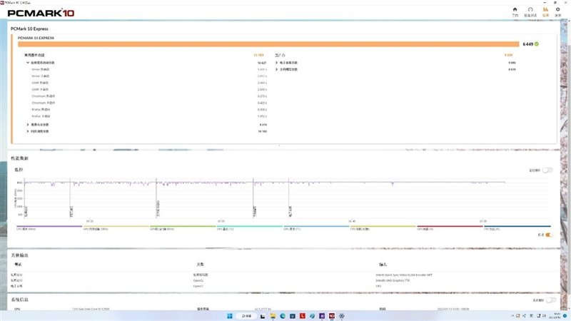
Task: Open the Benchmarks gauge icon tab
Action: point(530,12)
